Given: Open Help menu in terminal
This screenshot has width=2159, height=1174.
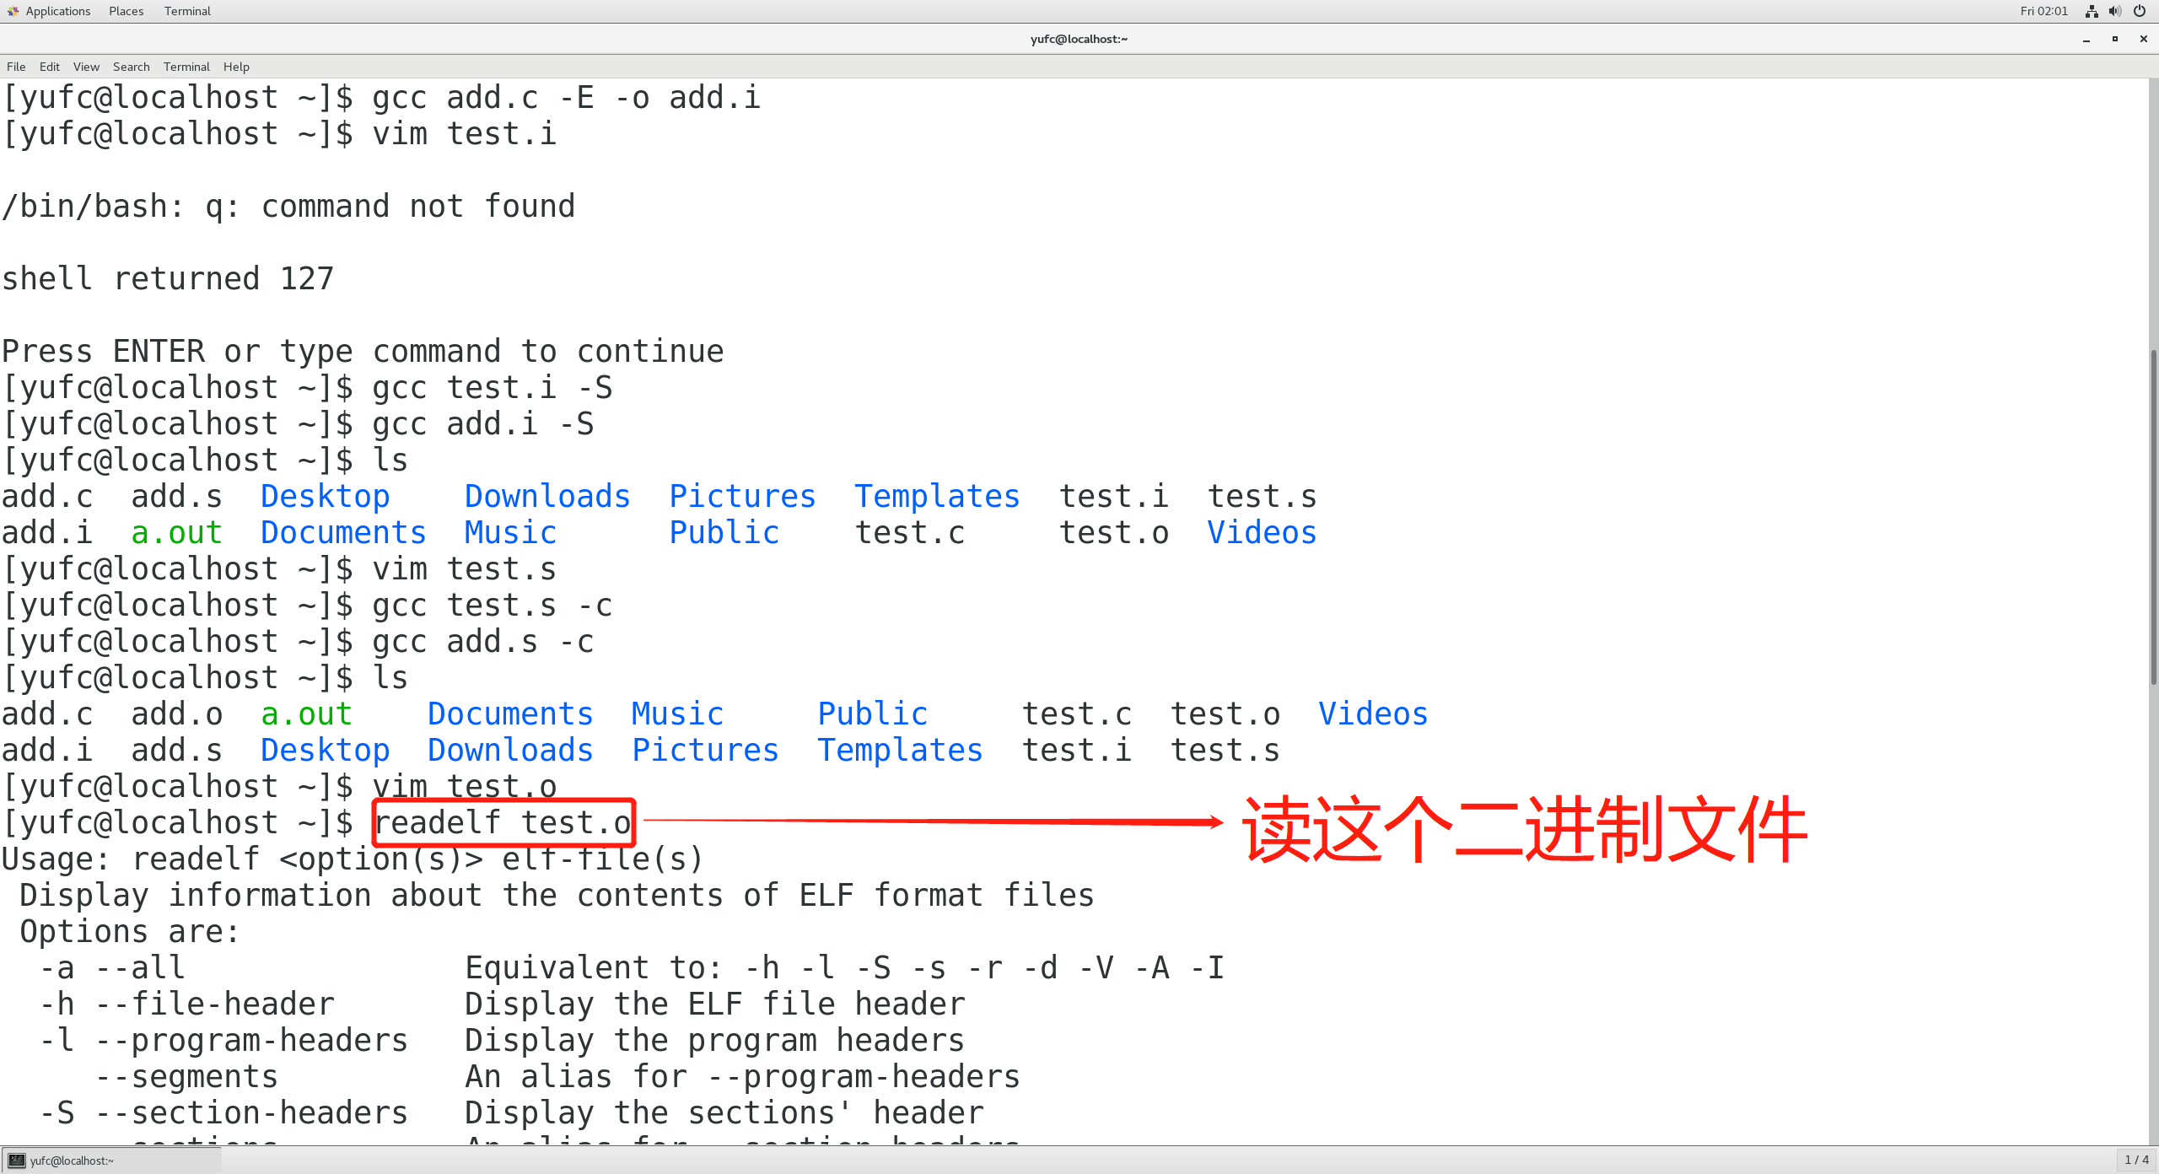Looking at the screenshot, I should pos(235,65).
